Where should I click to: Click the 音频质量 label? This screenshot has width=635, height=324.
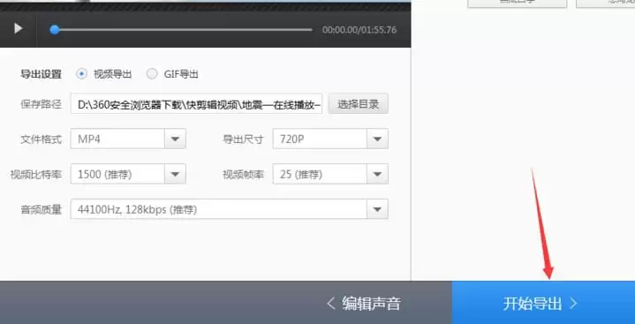click(41, 210)
